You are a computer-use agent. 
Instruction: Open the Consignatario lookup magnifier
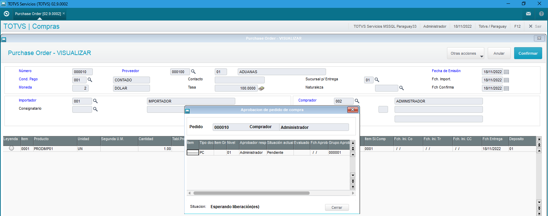pyautogui.click(x=95, y=109)
